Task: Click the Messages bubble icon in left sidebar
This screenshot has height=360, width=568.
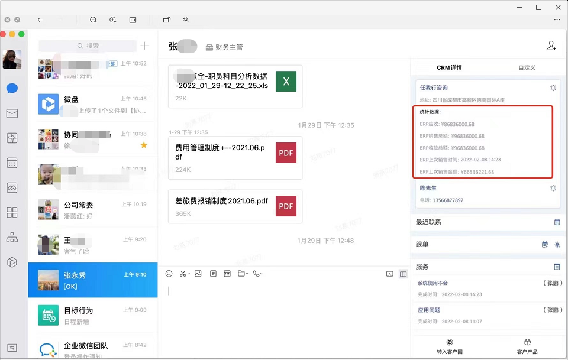Action: (x=12, y=89)
